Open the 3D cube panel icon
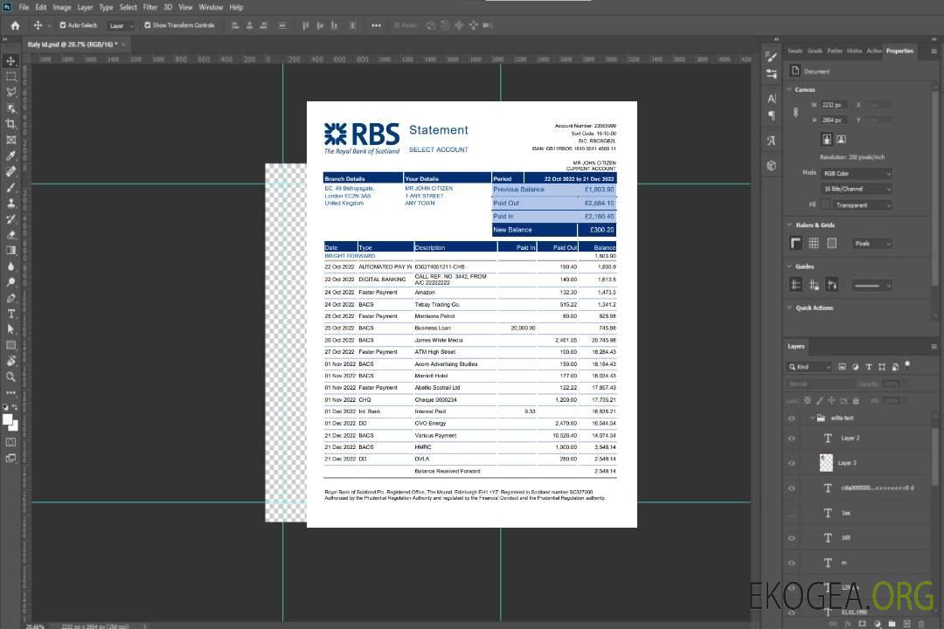944x629 pixels. coord(772,165)
